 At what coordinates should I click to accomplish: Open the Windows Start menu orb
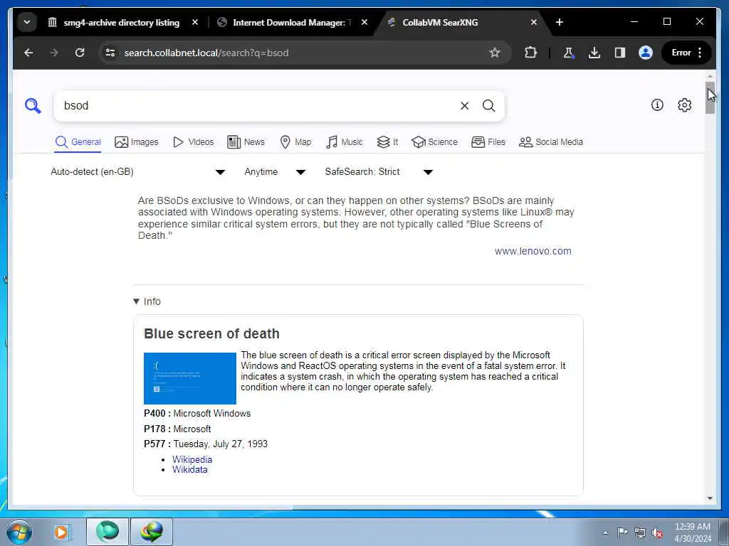click(19, 532)
